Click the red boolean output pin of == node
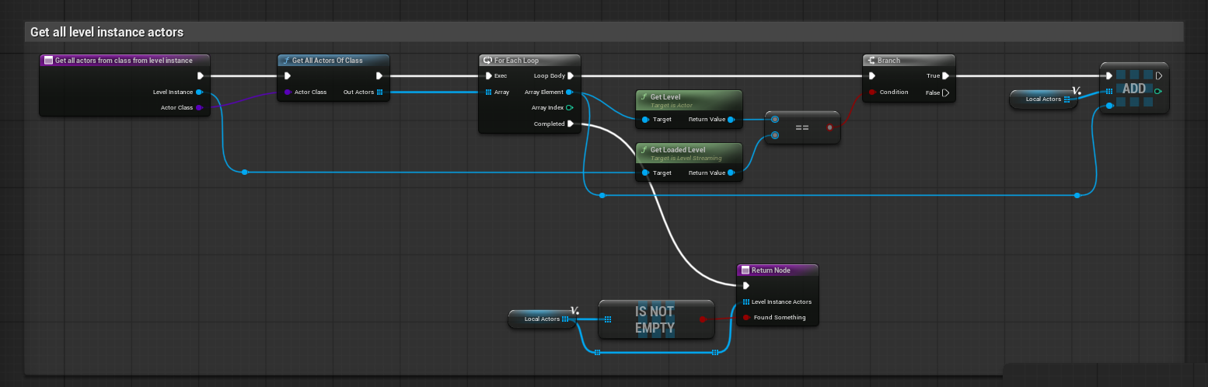Viewport: 1208px width, 387px height. coord(831,127)
